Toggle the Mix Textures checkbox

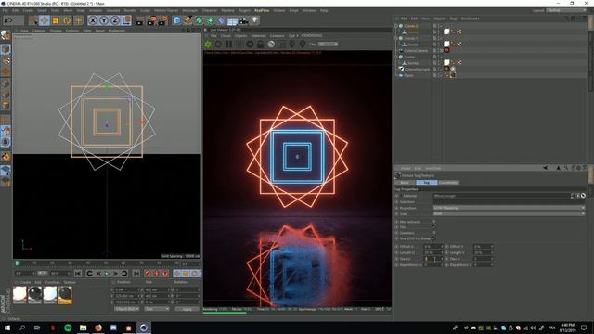point(433,221)
